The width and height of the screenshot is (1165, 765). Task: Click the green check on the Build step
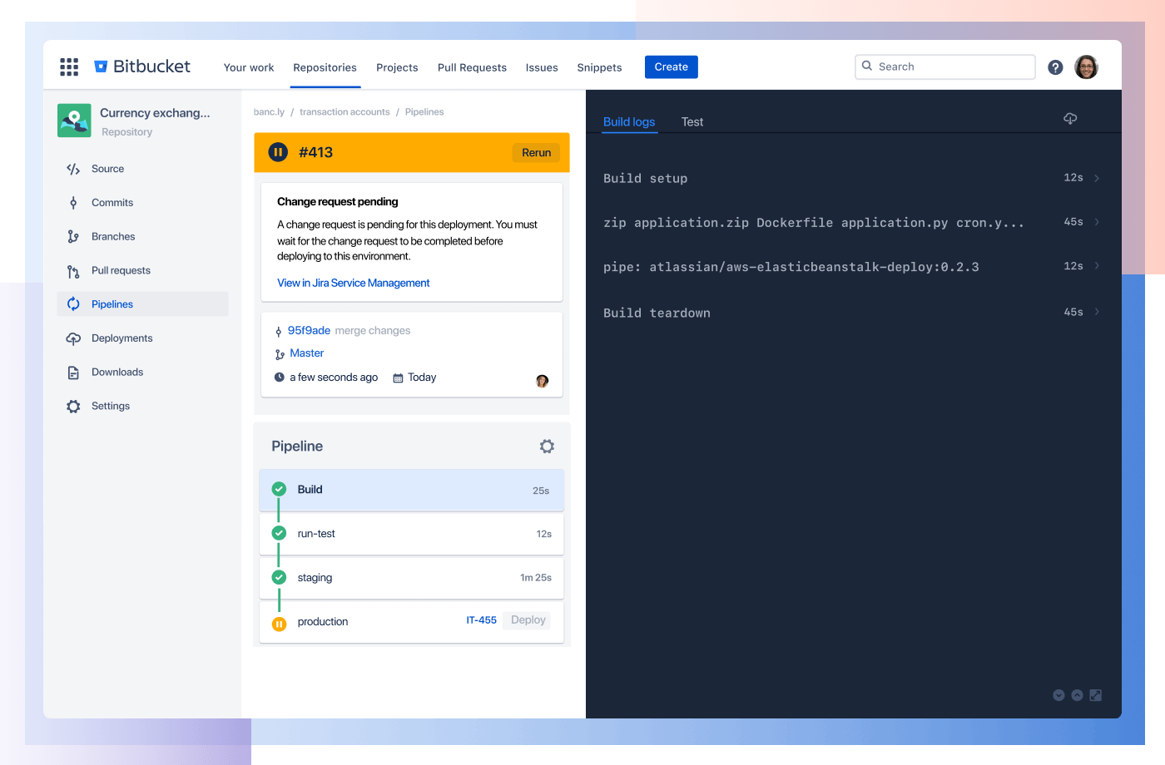click(x=279, y=489)
